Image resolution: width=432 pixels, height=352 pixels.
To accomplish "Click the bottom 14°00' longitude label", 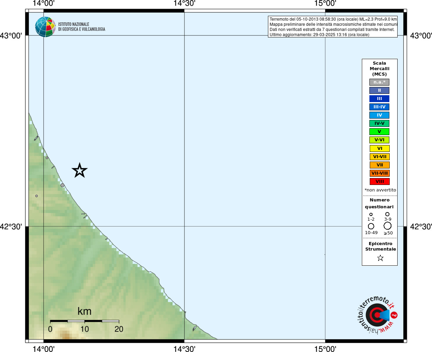I will coord(43,349).
